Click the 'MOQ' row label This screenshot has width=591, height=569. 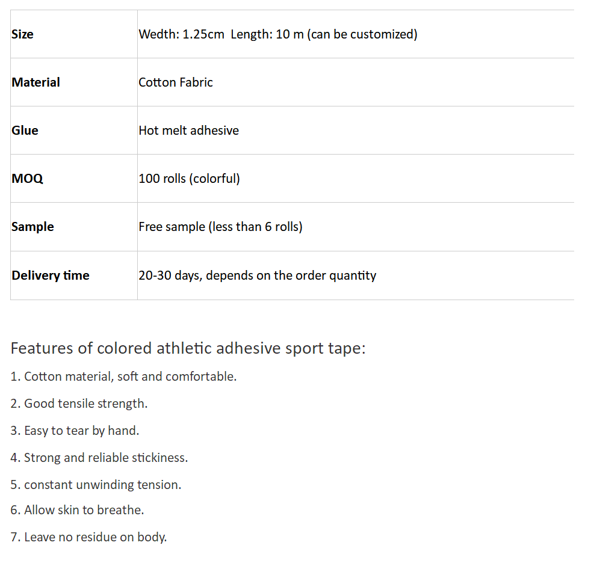pyautogui.click(x=28, y=179)
